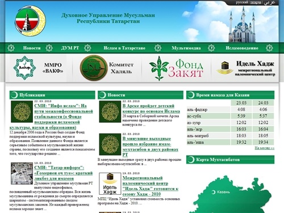The image size is (284, 213).
Task: Click the site title Духовное Управление Мусульман
Action: [108, 18]
